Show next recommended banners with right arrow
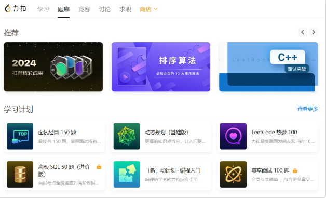326x198 pixels. (x=314, y=32)
